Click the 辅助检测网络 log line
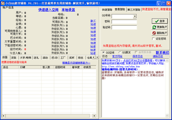Image resolution: width=172 pixels, height=120 pixels. (x=121, y=69)
